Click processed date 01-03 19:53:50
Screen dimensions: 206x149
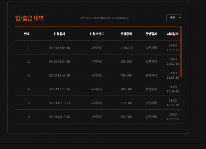[x=173, y=75]
